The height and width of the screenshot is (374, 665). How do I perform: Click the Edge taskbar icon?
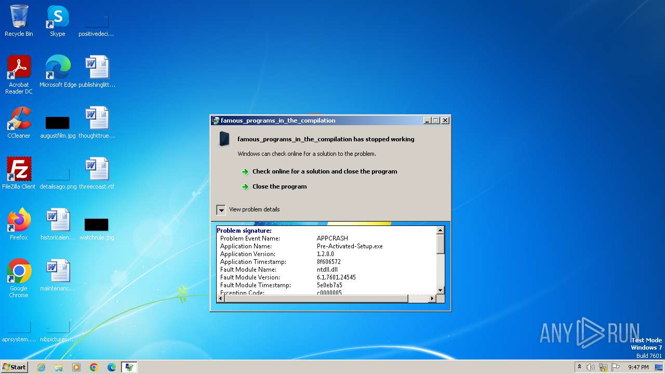[112, 367]
